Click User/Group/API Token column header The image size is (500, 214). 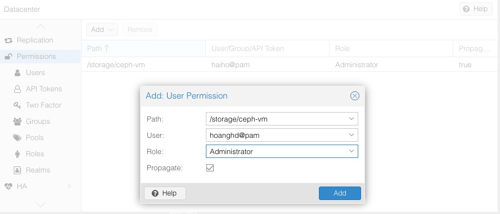267,49
